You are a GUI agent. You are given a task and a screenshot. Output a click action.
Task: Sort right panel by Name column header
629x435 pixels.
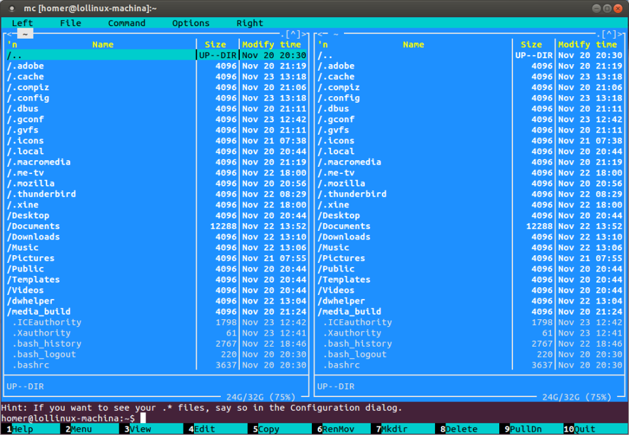point(413,45)
